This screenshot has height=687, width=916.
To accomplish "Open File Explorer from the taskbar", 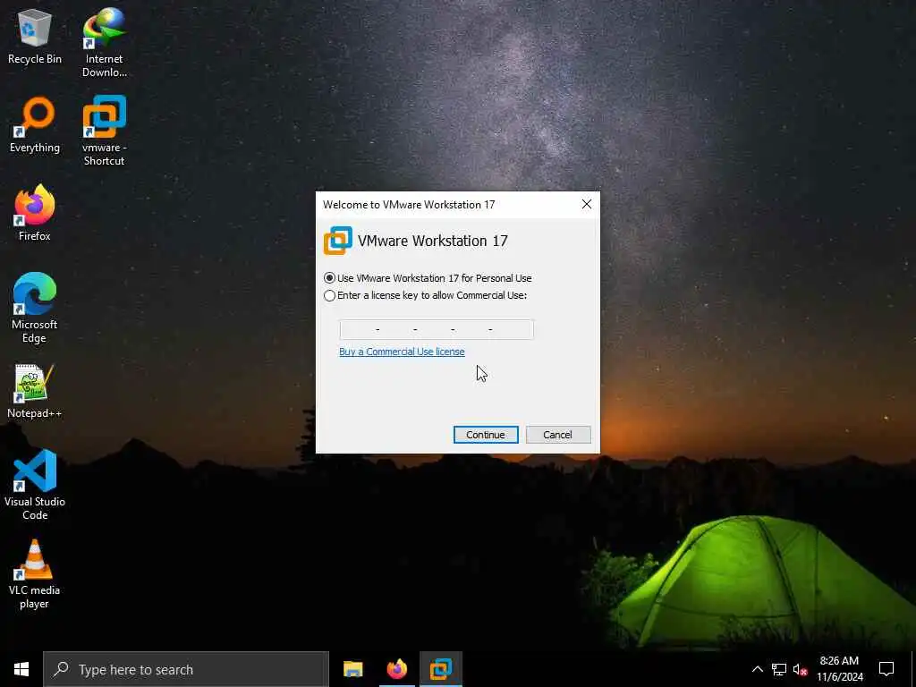I will tap(352, 669).
